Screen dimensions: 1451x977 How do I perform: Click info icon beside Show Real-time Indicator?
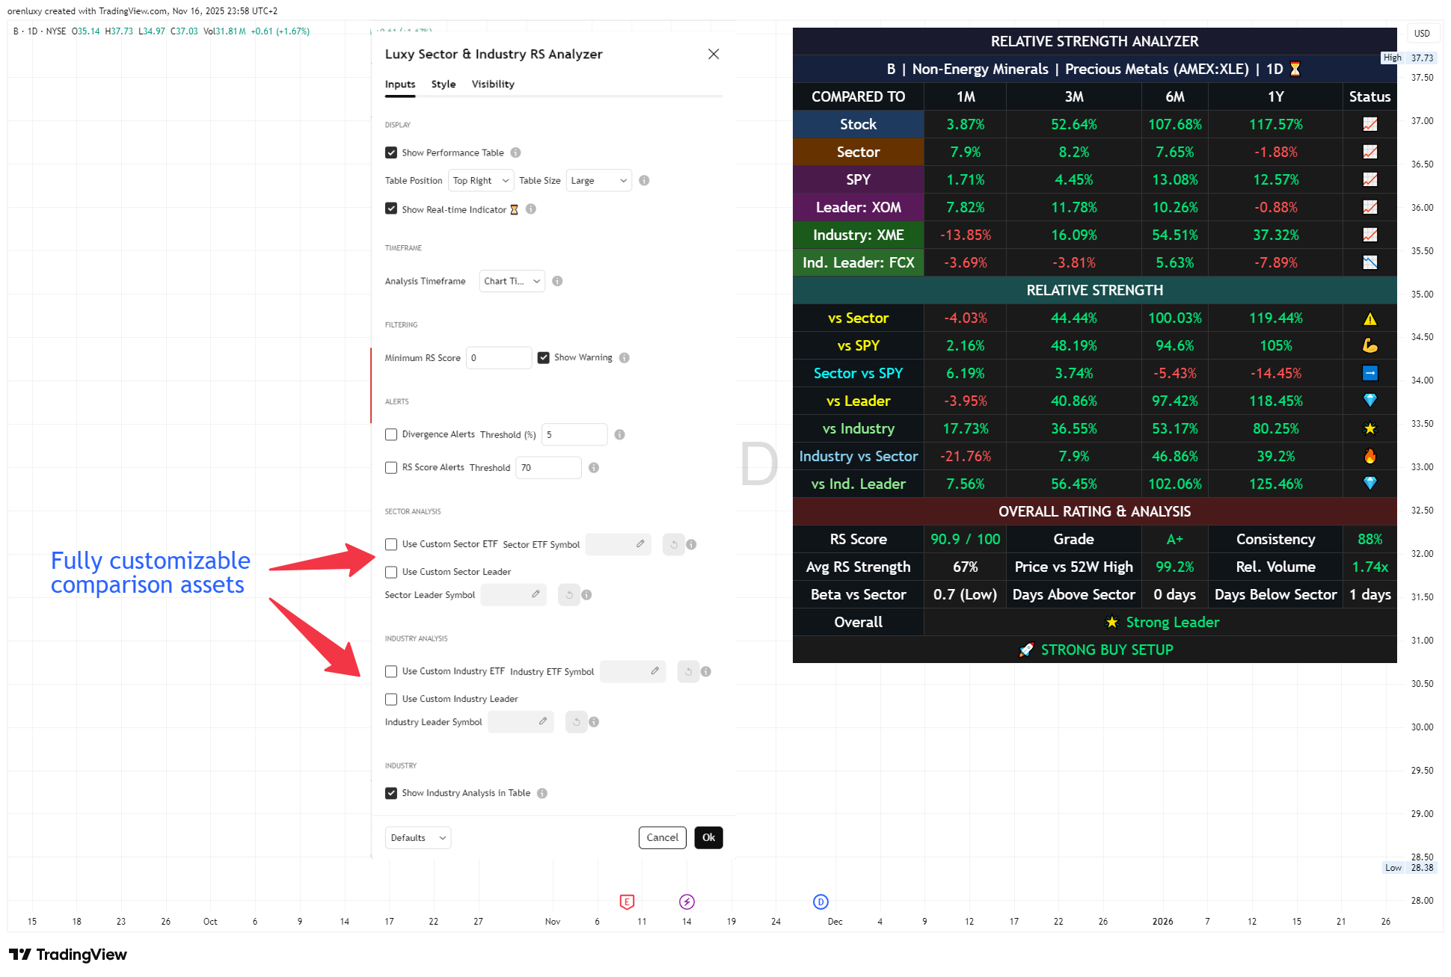(531, 209)
